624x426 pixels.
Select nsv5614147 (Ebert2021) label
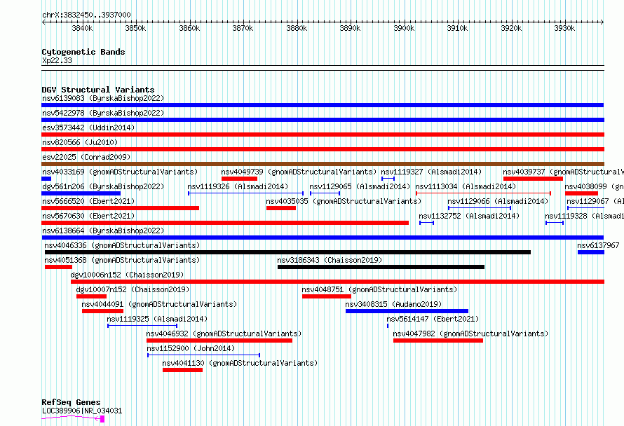pos(433,319)
